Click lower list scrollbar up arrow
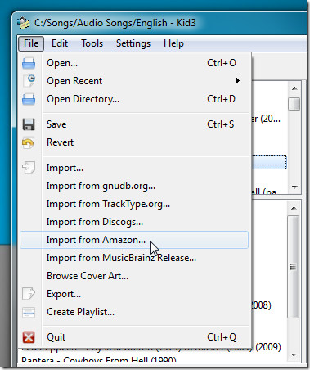The image size is (310, 370). point(294,208)
